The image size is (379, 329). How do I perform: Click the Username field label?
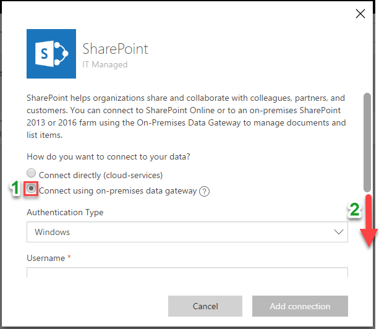(x=46, y=258)
